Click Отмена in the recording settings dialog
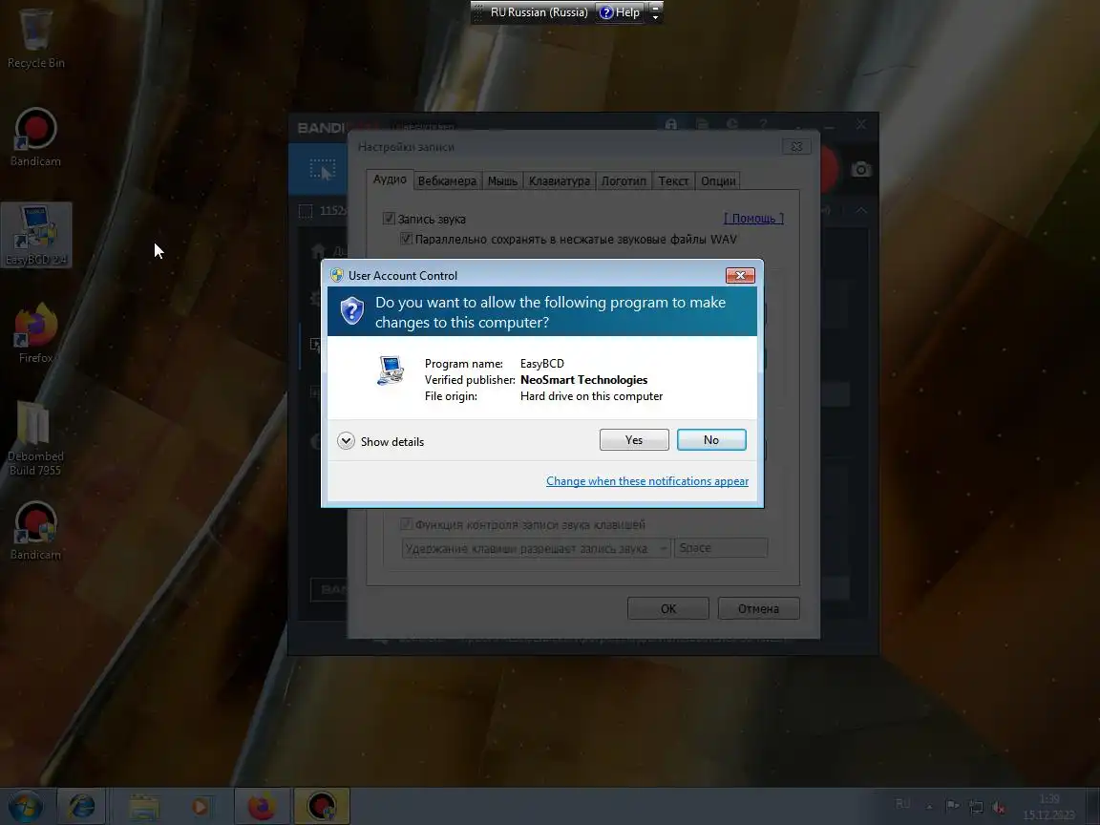The height and width of the screenshot is (825, 1100). 758,608
